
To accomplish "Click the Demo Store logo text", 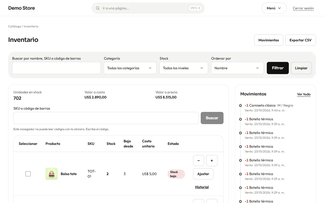I will tap(22, 8).
